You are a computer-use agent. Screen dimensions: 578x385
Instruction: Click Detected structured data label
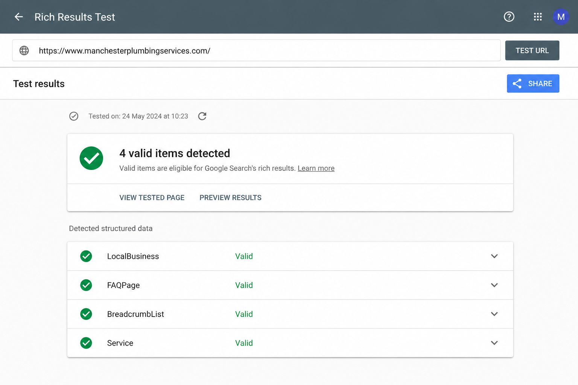(x=111, y=229)
